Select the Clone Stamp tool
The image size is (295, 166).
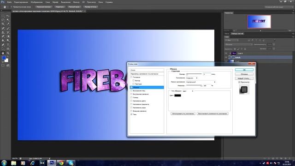3,32
